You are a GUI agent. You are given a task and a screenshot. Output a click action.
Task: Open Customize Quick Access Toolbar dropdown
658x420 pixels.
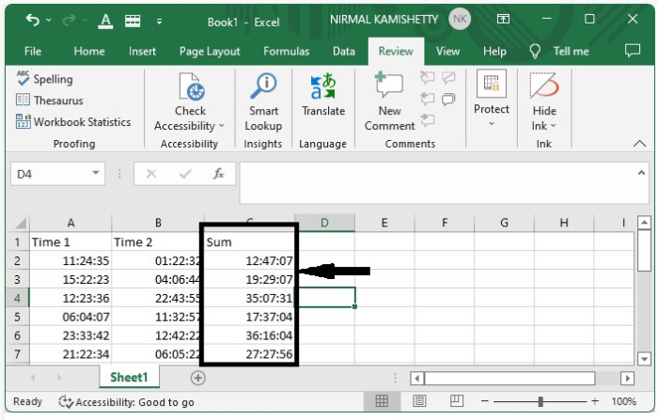[159, 21]
